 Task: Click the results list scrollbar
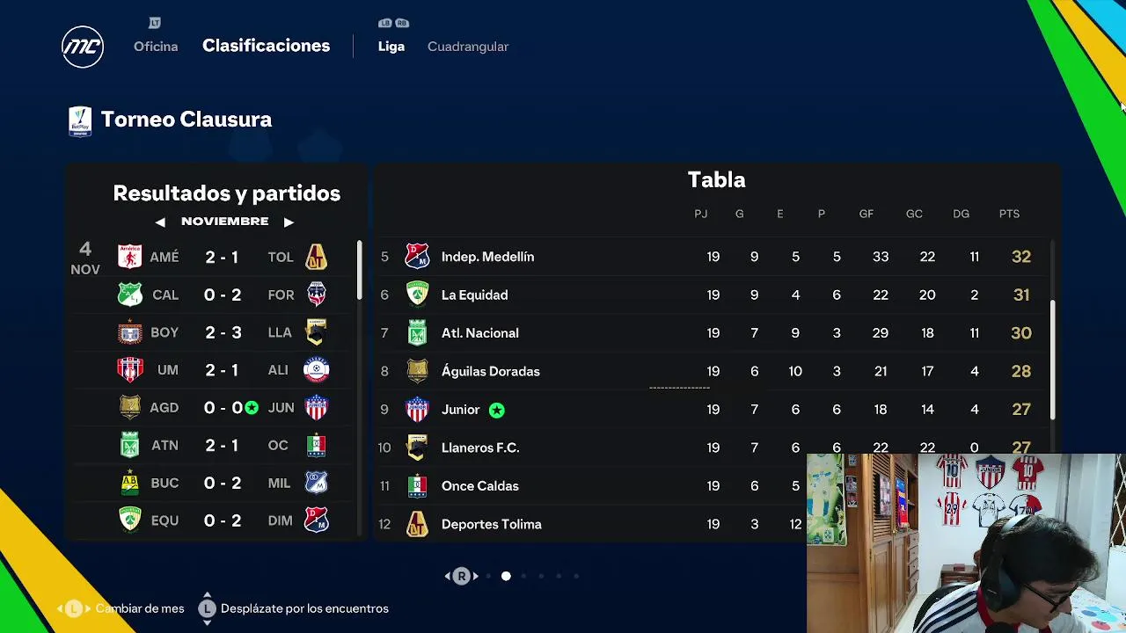tap(359, 271)
